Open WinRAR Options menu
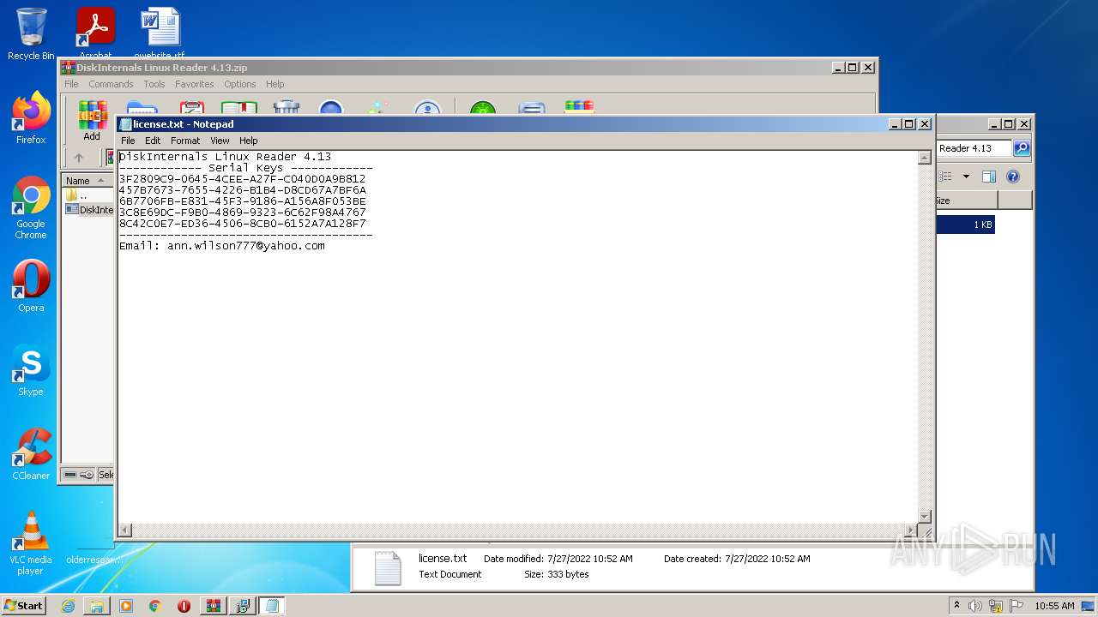1098x617 pixels. pyautogui.click(x=240, y=84)
